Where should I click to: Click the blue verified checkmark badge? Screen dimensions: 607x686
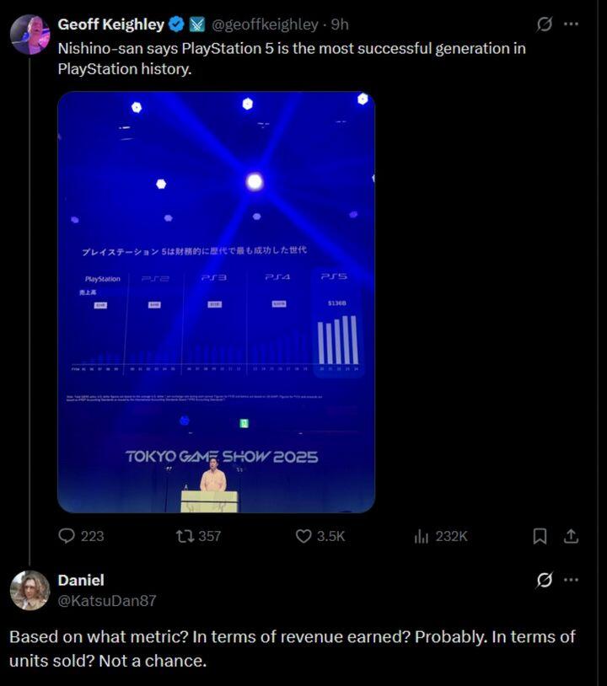tap(175, 24)
